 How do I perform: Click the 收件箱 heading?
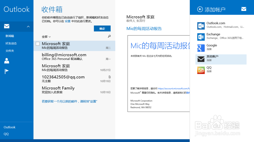[x=52, y=9]
